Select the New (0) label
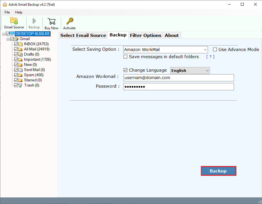Image resolution: width=262 pixels, height=204 pixels. click(x=30, y=65)
